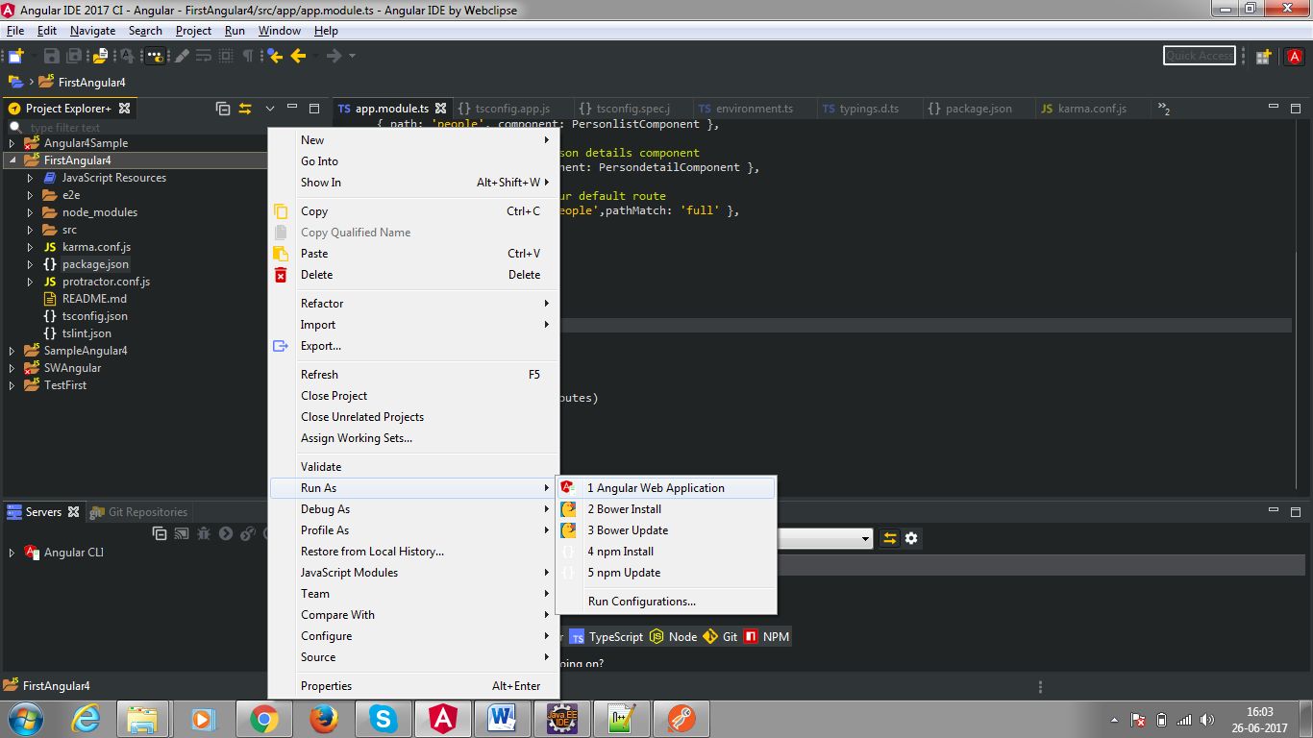Click the NPM badge link
The image size is (1313, 738).
tap(767, 637)
